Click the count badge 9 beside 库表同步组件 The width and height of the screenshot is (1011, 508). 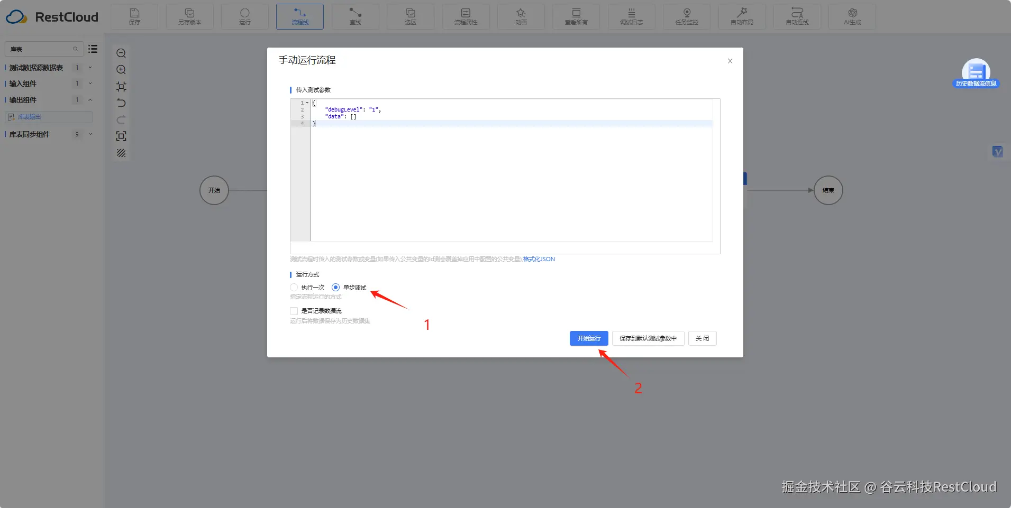click(x=77, y=134)
